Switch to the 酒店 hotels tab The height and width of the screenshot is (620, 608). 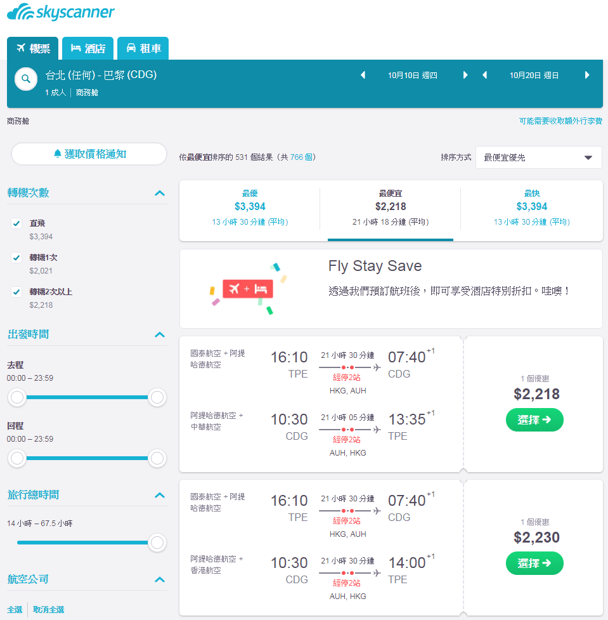(x=87, y=48)
